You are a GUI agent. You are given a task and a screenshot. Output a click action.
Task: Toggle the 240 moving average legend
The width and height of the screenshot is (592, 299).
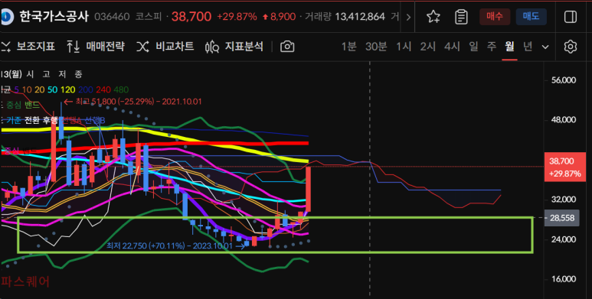(x=103, y=89)
